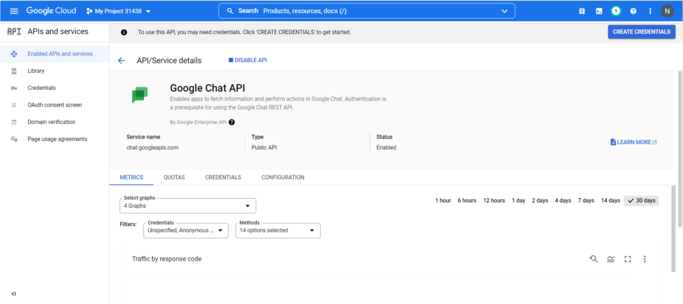The image size is (683, 304).
Task: Click the Disable API button
Action: pyautogui.click(x=247, y=61)
